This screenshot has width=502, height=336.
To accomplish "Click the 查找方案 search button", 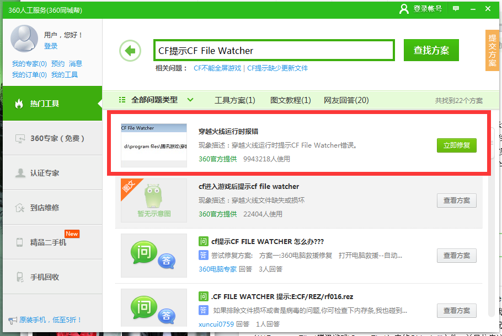I will [x=431, y=50].
